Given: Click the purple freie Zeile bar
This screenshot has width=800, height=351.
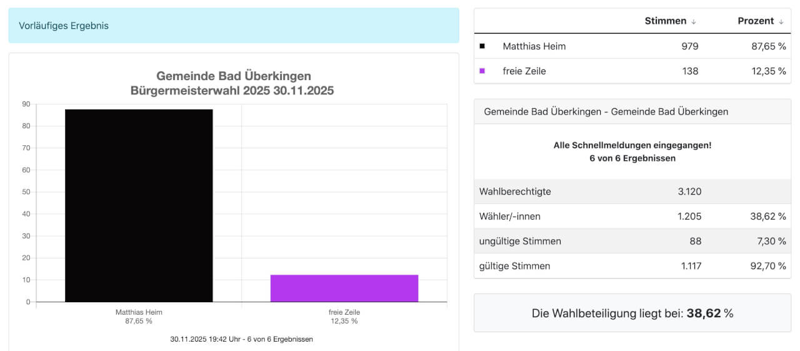Looking at the screenshot, I should [344, 288].
